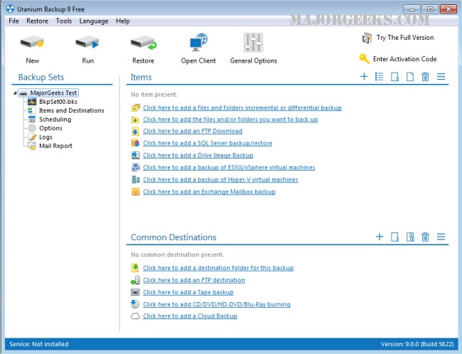
Task: Click the New backup set drive icon
Action: click(x=32, y=43)
